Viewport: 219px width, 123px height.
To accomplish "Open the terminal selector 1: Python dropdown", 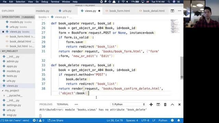I will point(128,104).
